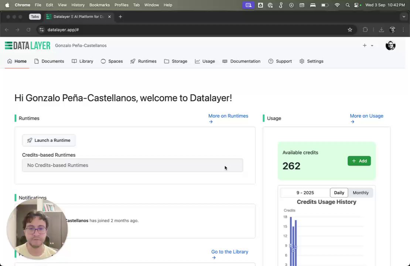Open the Chrome History menu
Image resolution: width=410 pixels, height=266 pixels.
click(78, 5)
